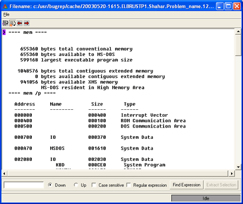Click the '941056 bytes available XMS memory' line
The height and width of the screenshot is (204, 243).
[x=69, y=82]
